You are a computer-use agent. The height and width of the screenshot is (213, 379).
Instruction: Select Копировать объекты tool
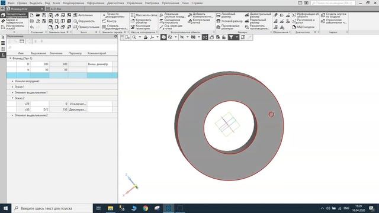(x=141, y=21)
